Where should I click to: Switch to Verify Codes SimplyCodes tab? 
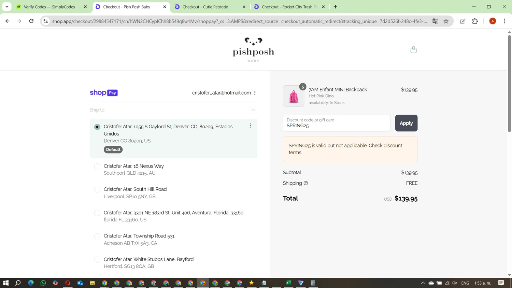click(x=49, y=7)
